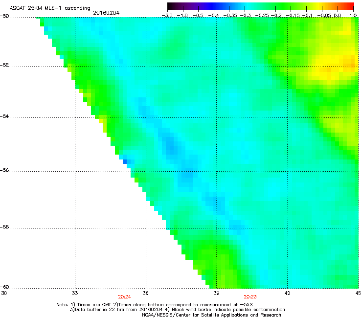362x318 pixels.
Task: Click the latitude label -52
Action: (x=4, y=65)
